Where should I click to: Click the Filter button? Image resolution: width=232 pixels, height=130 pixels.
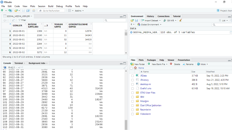click(22, 20)
